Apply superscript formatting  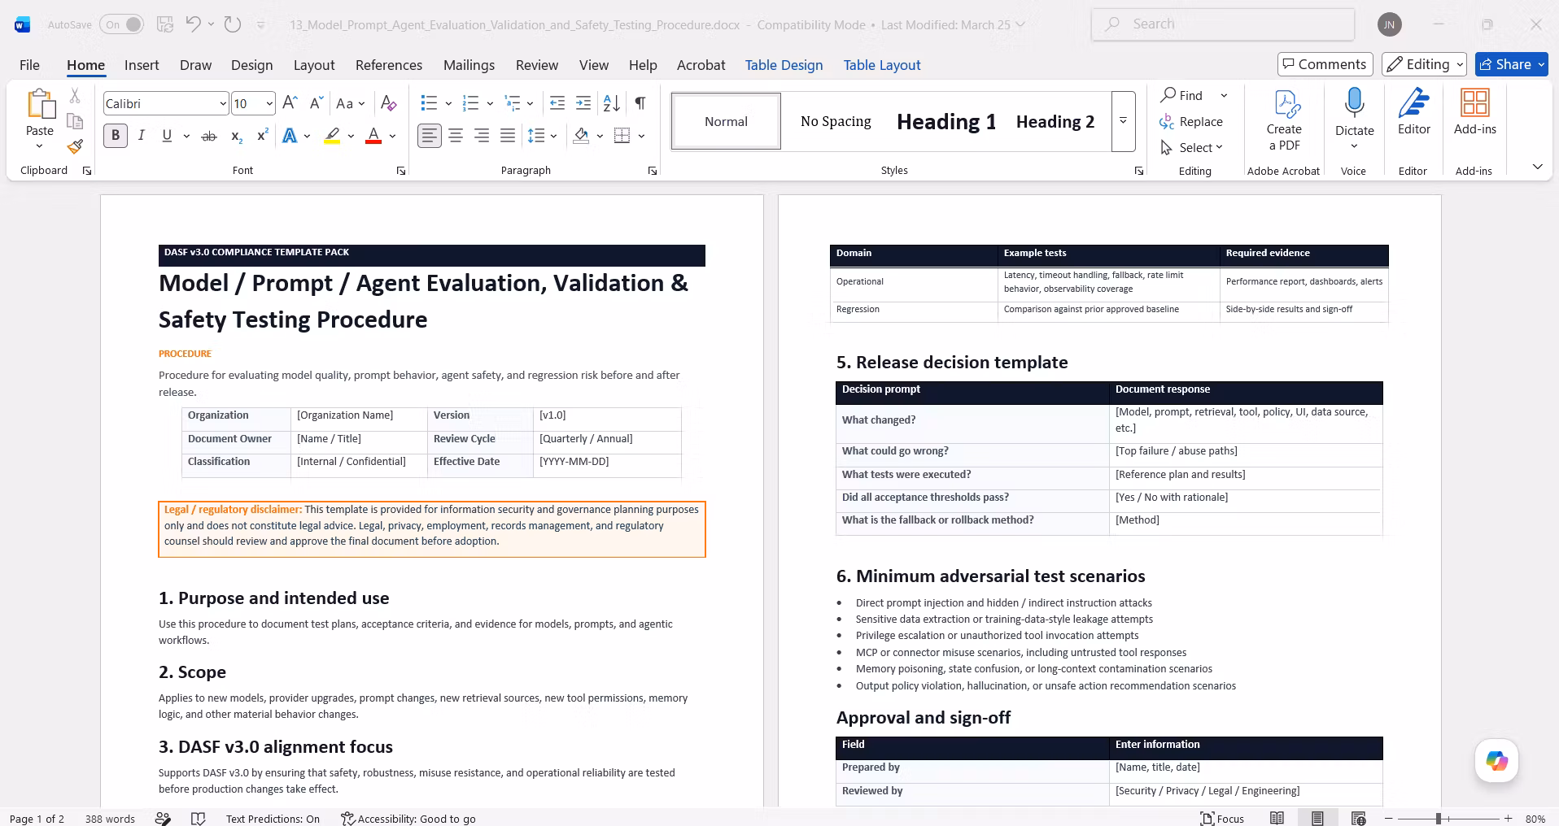[262, 136]
